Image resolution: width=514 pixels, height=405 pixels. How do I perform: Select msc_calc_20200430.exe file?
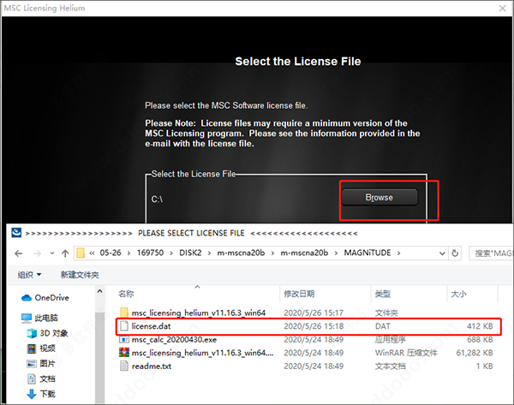coord(174,339)
